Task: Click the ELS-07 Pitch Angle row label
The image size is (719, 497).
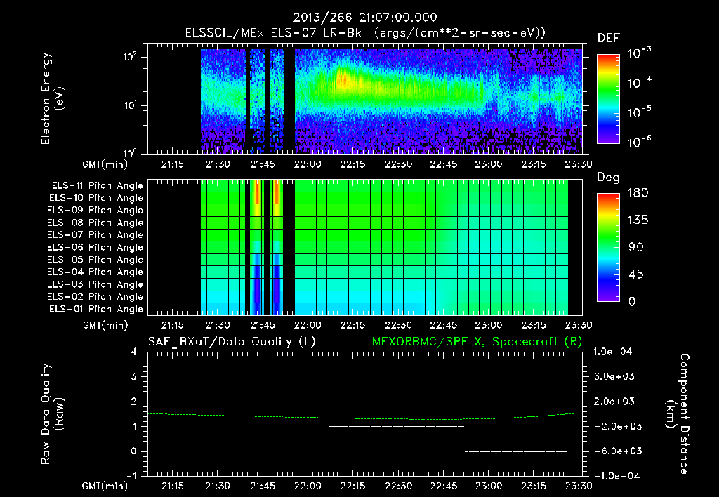Action: point(95,234)
